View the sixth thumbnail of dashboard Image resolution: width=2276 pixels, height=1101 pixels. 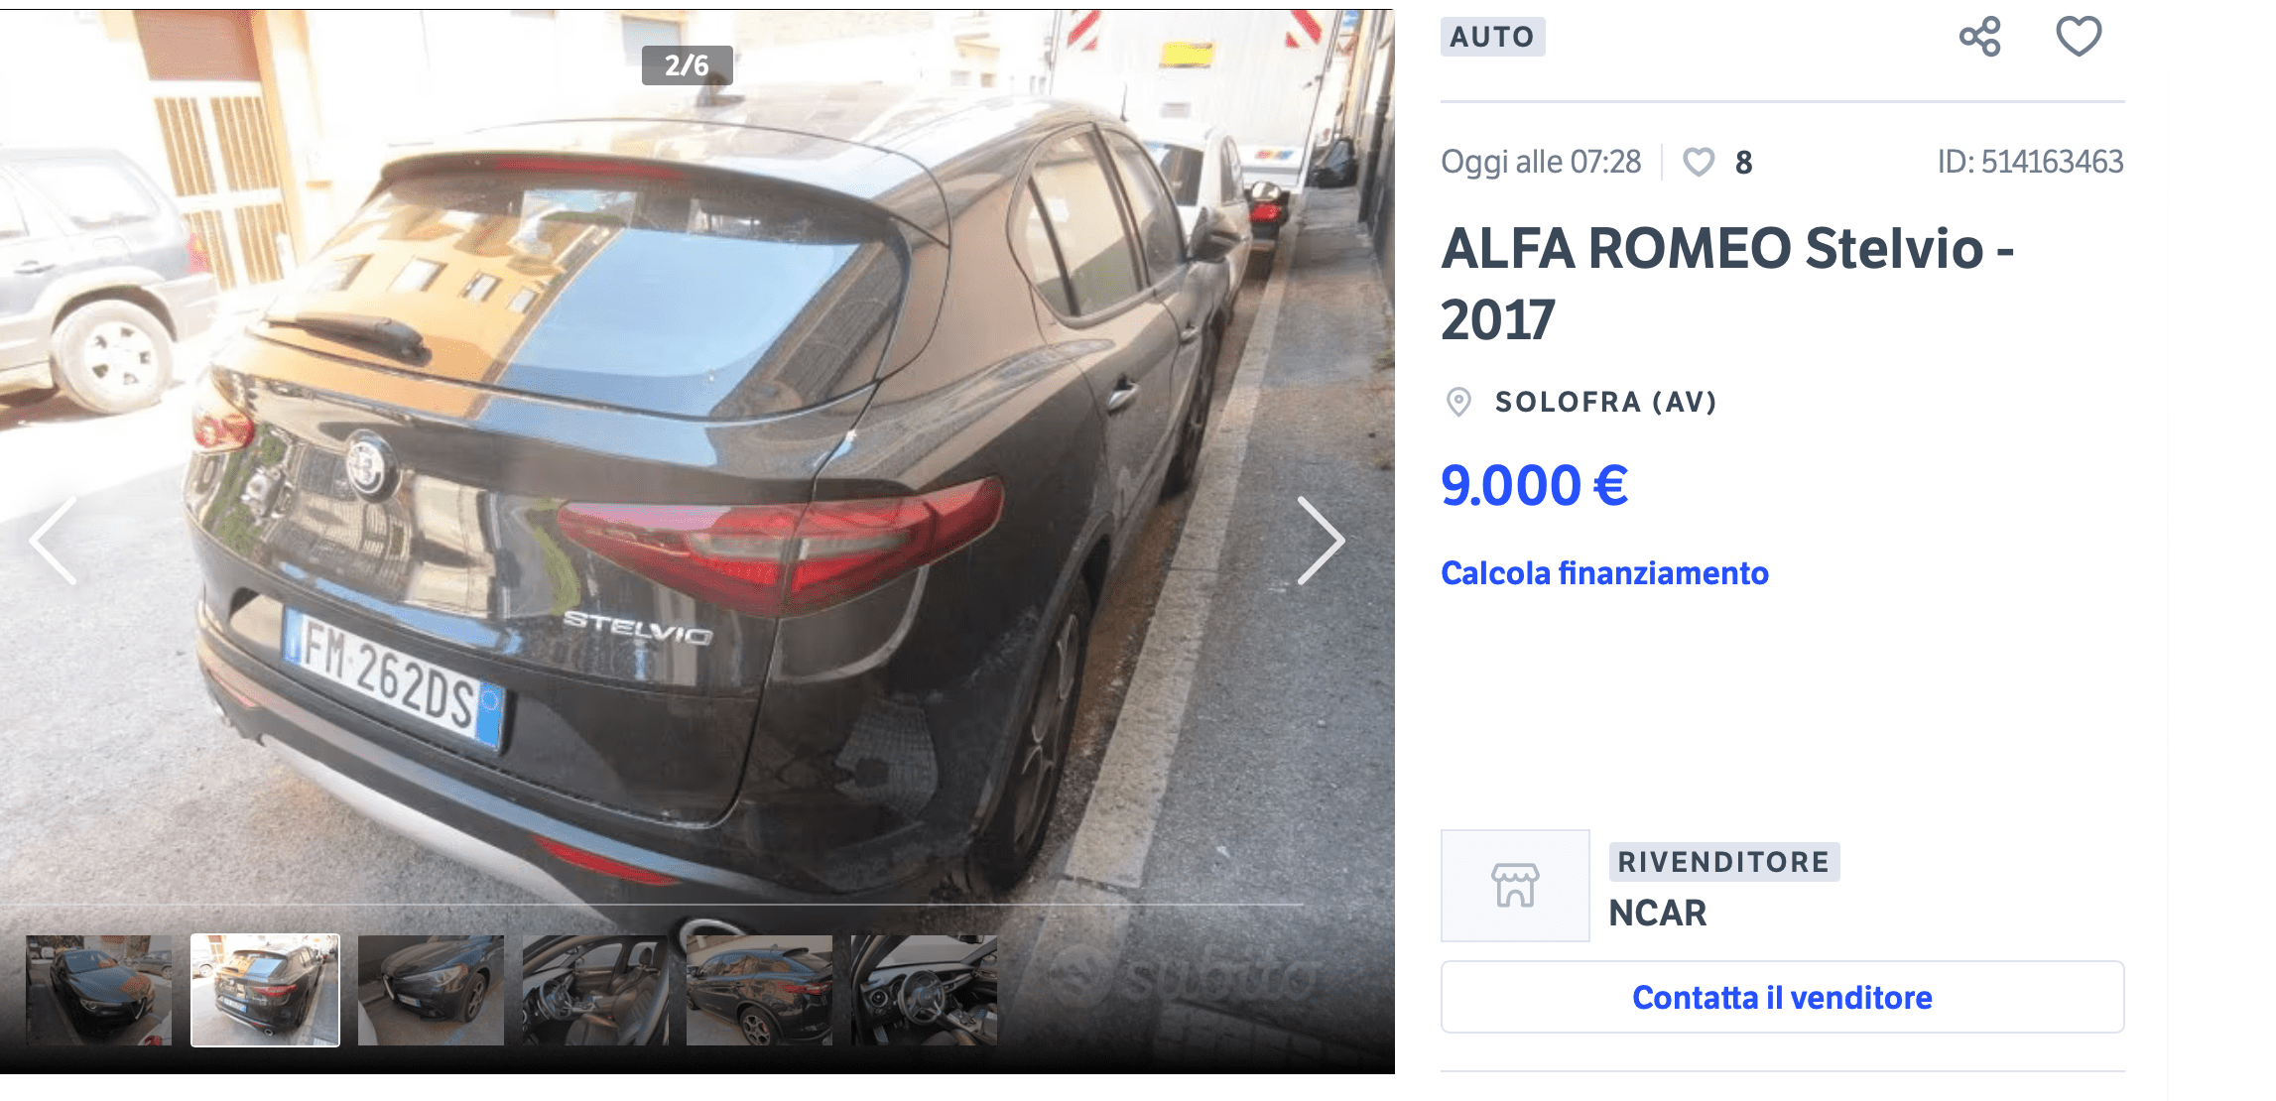924,990
